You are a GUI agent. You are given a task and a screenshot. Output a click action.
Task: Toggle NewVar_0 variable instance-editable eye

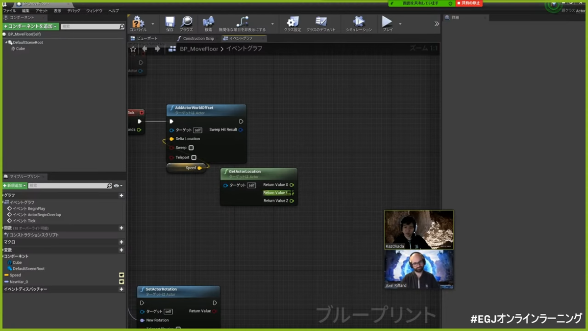pos(122,281)
